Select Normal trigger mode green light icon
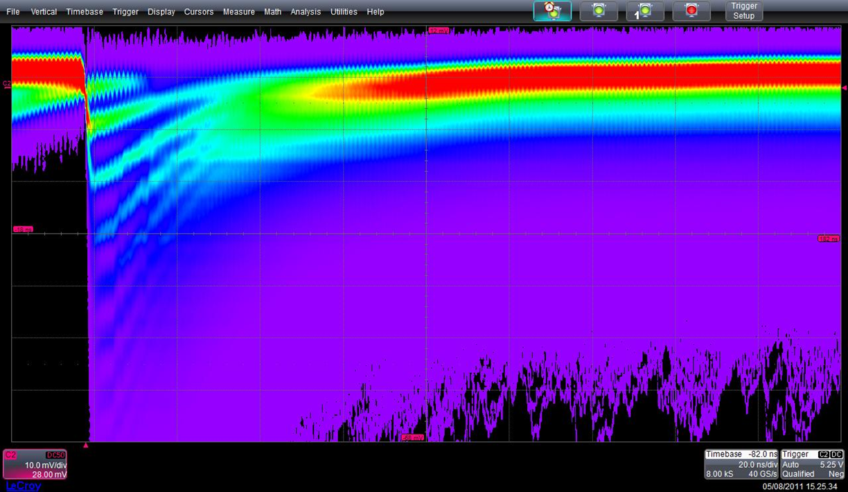The image size is (848, 492). pos(599,11)
